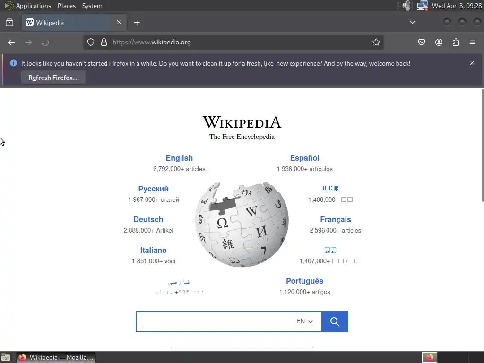Open the Deutsch Wikipedia link

pos(148,219)
